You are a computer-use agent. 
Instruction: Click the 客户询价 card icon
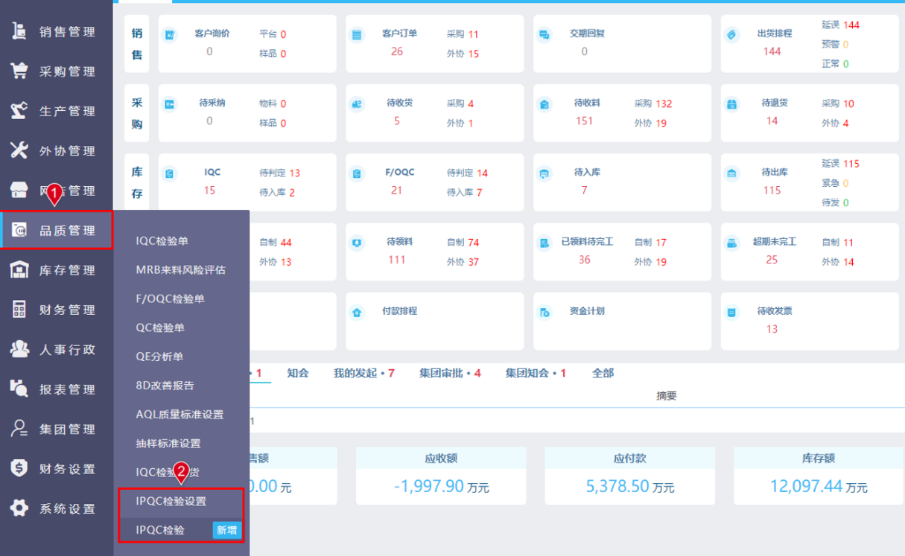pyautogui.click(x=170, y=34)
